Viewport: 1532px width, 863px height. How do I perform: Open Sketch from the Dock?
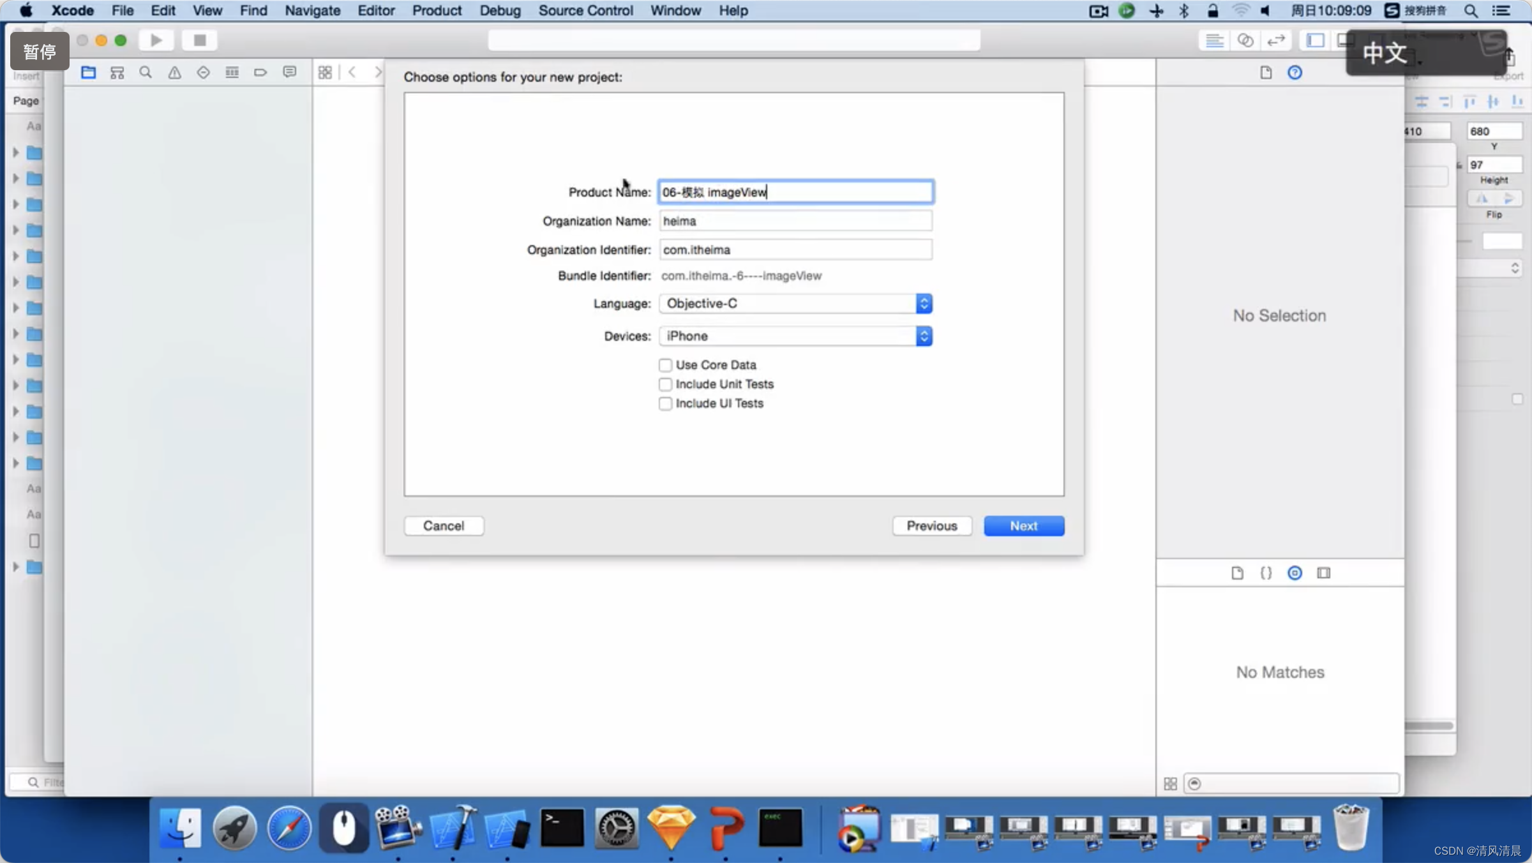click(671, 829)
